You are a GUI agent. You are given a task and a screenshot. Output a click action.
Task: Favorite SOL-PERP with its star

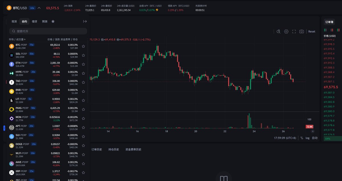(83, 55)
